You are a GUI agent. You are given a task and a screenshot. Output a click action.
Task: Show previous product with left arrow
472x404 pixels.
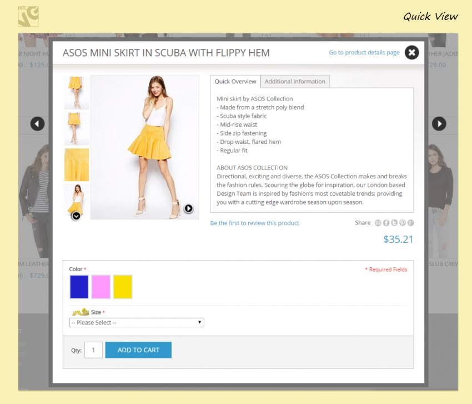tap(37, 123)
